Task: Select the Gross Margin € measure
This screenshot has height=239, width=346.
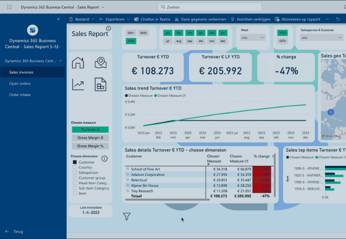Action: coord(90,138)
